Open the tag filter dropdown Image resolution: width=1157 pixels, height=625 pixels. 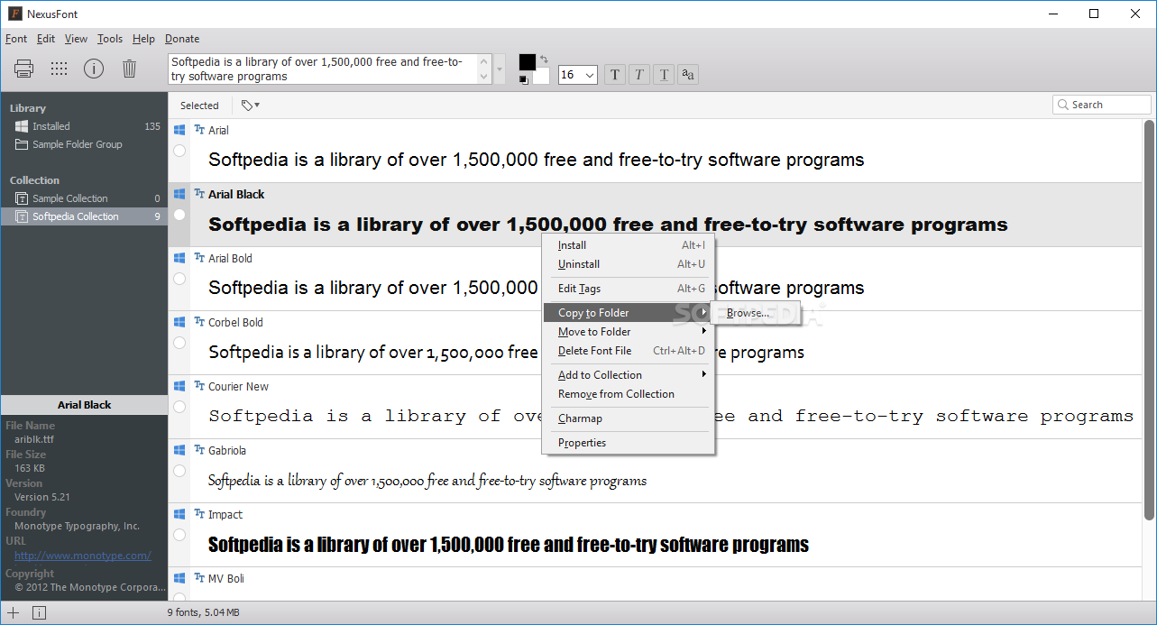pos(250,106)
